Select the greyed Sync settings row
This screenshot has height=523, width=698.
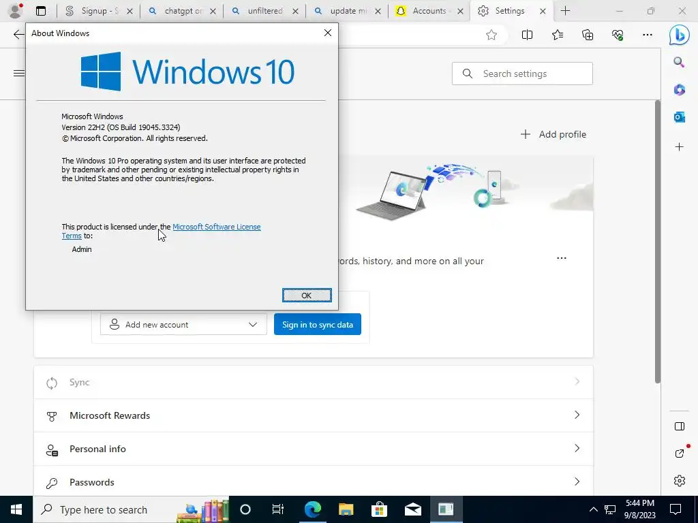pyautogui.click(x=314, y=382)
